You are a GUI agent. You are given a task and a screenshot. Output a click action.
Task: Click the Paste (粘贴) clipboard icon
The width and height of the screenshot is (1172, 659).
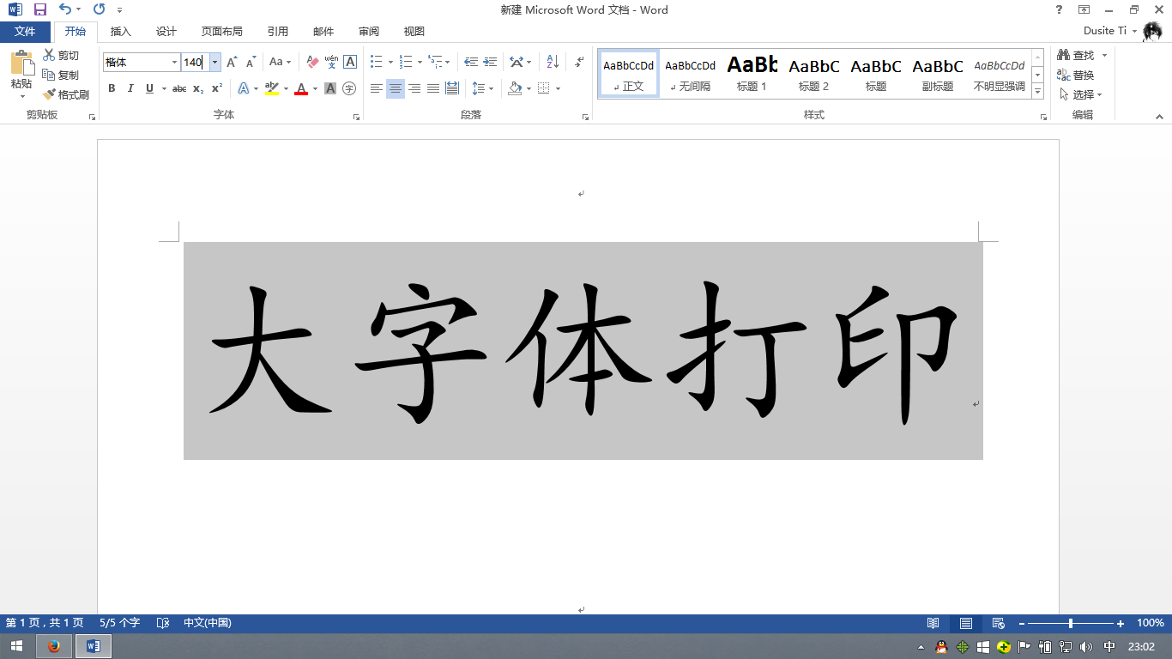tap(21, 63)
